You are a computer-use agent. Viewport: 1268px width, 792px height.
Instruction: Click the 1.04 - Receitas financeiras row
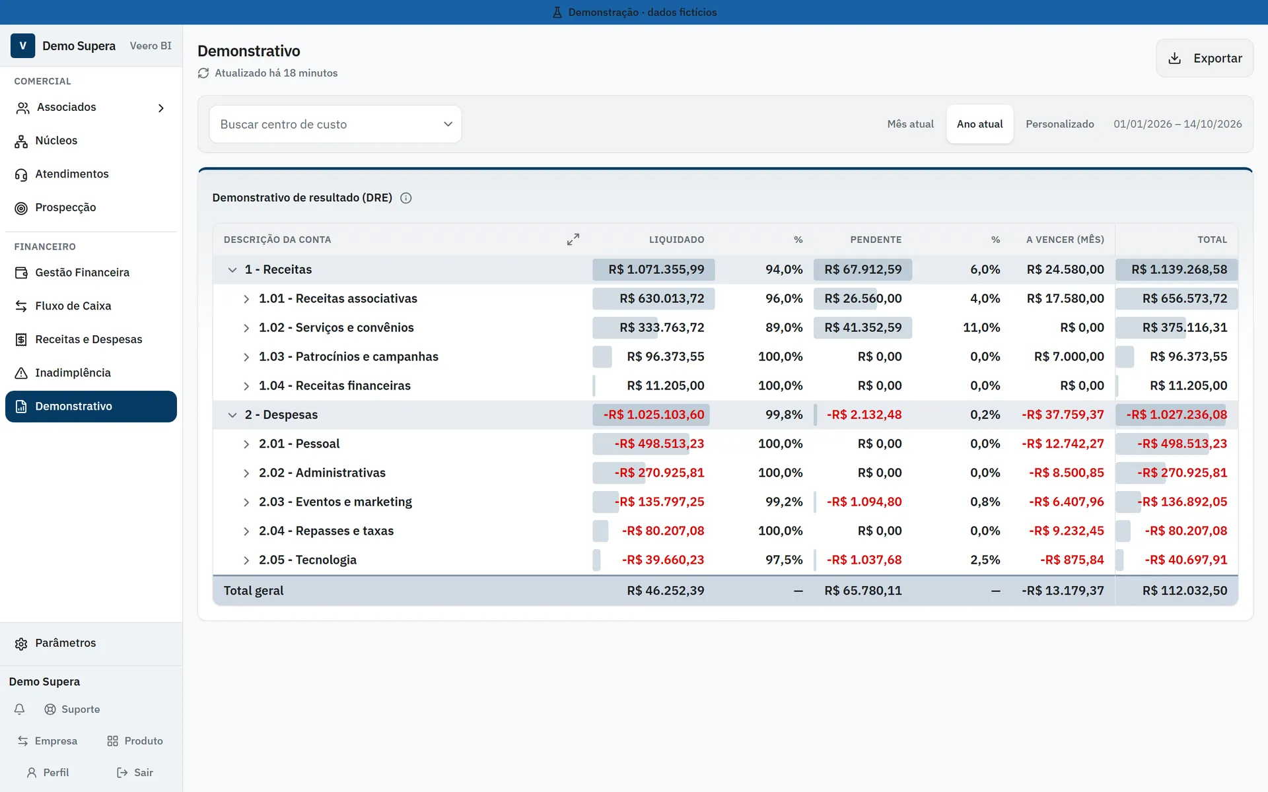[x=725, y=385]
